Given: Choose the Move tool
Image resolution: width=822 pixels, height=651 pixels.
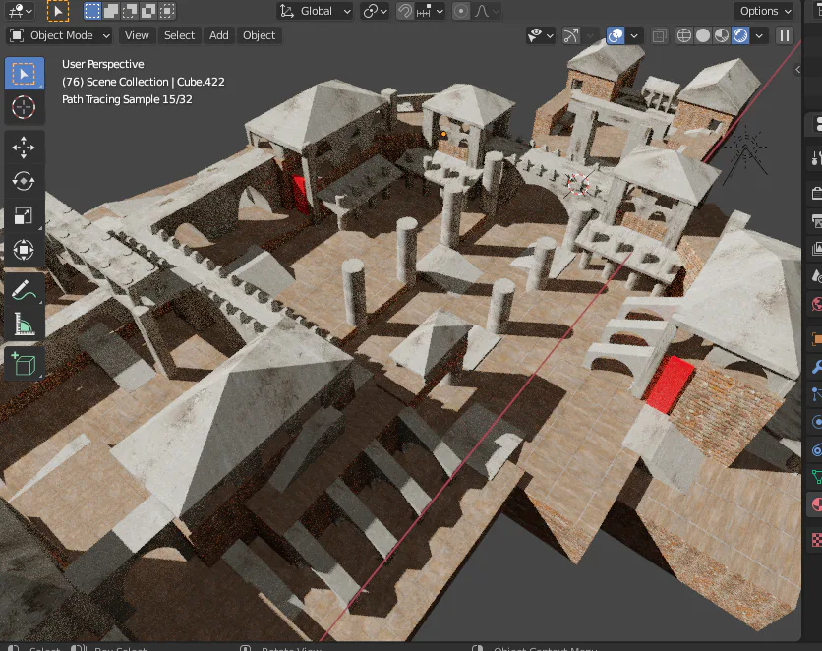Looking at the screenshot, I should tap(24, 148).
